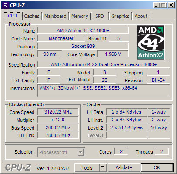Show the Graphics tab
Screen dimensions: 177x174
[x=120, y=16]
